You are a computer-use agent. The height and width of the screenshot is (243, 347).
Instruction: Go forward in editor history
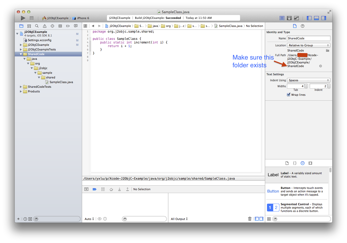click(99, 26)
